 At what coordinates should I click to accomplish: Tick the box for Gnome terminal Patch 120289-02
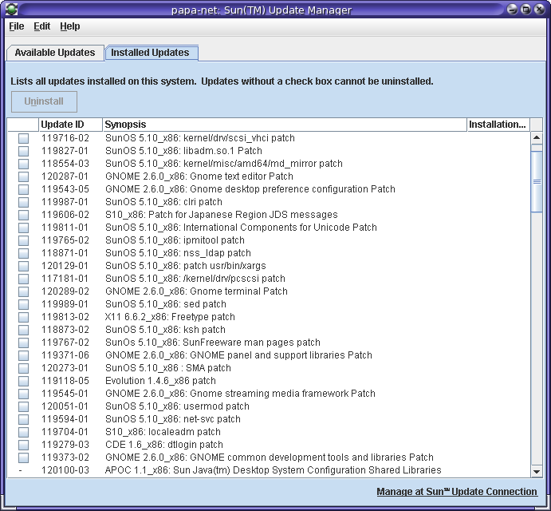point(24,291)
